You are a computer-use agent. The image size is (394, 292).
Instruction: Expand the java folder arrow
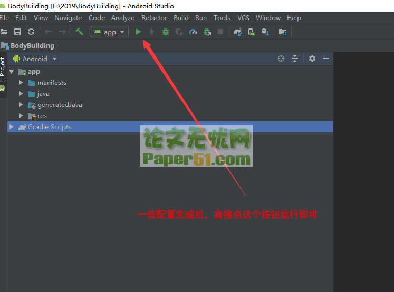pos(21,94)
